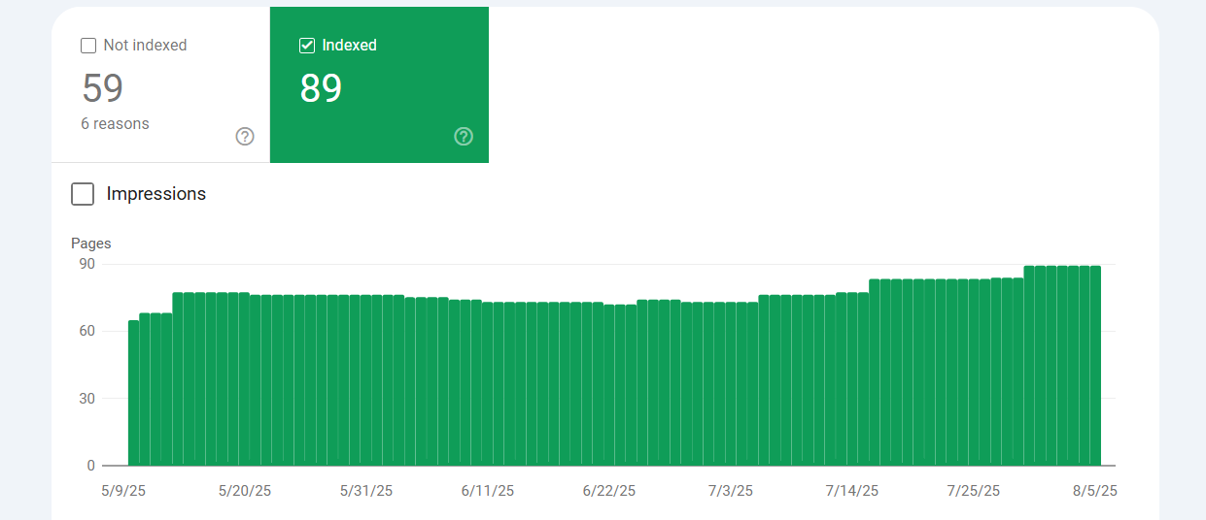Open help icon in Indexed card

pyautogui.click(x=464, y=137)
